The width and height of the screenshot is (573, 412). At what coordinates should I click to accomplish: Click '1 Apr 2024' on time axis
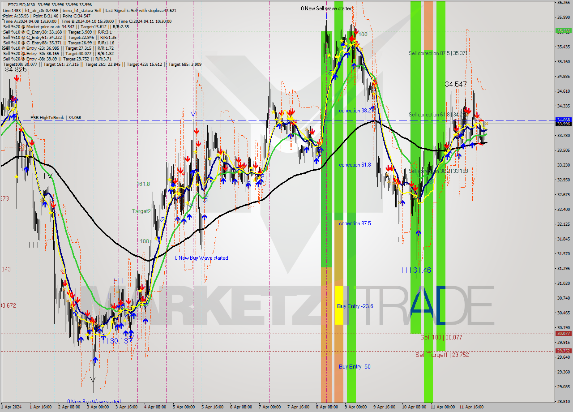tap(11, 407)
